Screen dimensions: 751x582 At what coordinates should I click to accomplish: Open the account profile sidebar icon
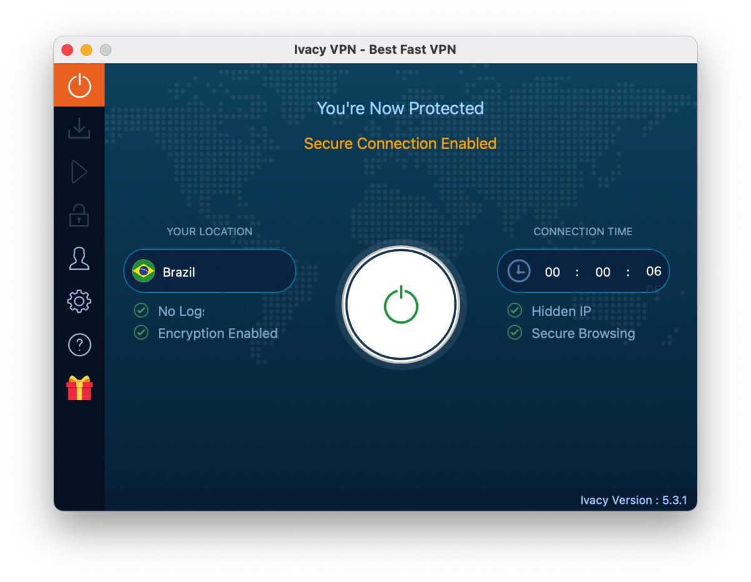[79, 258]
